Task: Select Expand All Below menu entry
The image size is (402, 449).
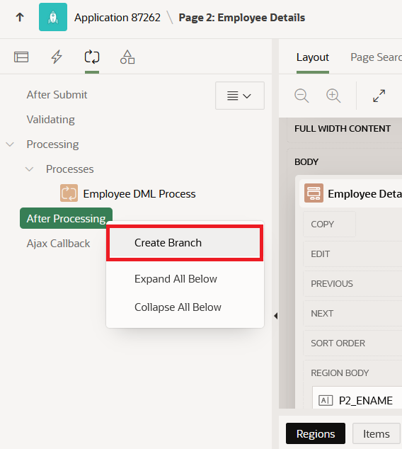Action: click(x=176, y=279)
